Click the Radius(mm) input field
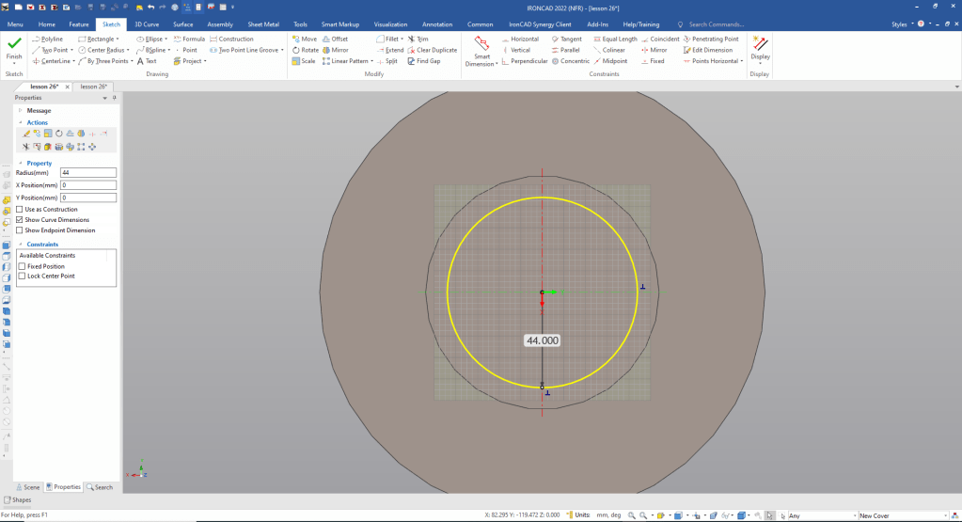 coord(87,172)
